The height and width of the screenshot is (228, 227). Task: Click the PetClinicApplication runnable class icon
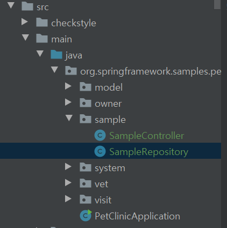point(86,215)
